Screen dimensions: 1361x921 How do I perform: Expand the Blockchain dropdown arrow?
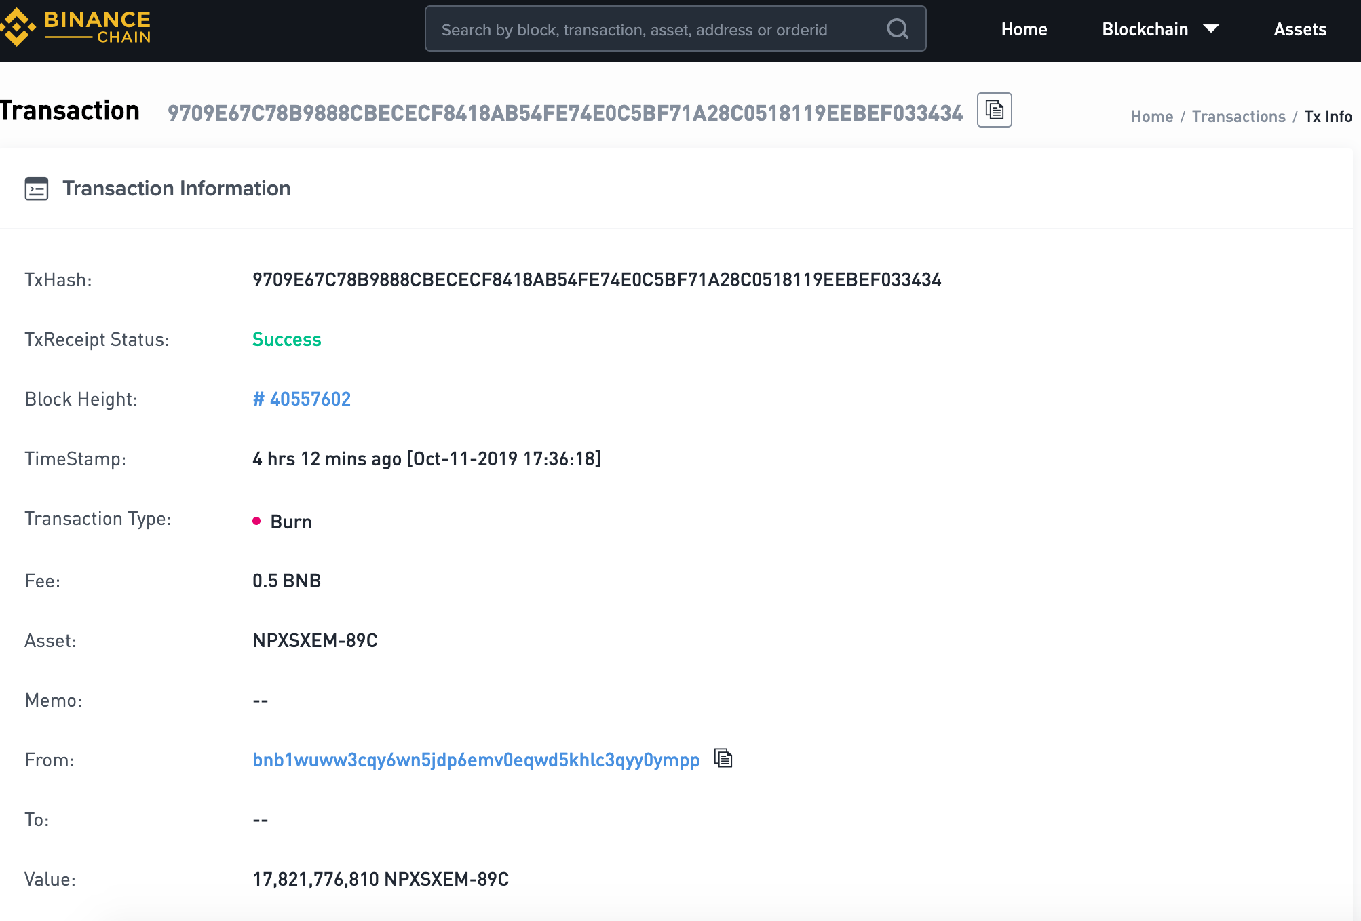[x=1211, y=28]
